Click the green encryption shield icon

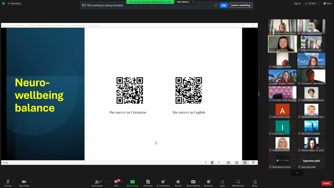(3, 3)
